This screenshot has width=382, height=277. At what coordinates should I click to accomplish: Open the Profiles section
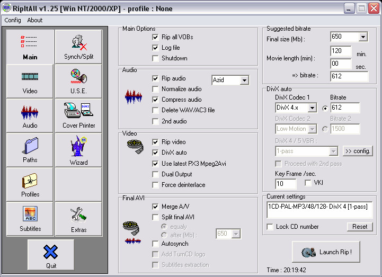tap(30, 184)
